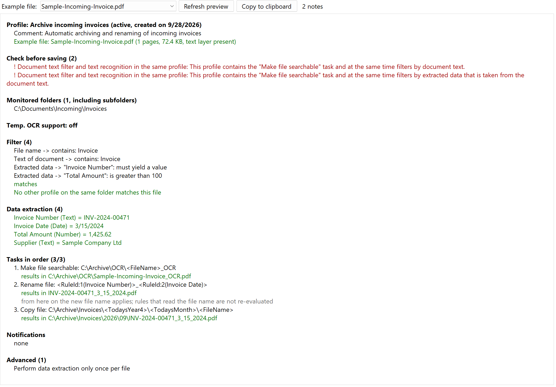
Task: Click the 'Monitored folders' heading
Action: point(71,100)
